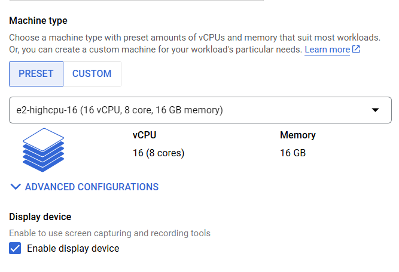Open the Learn more link

coord(327,50)
